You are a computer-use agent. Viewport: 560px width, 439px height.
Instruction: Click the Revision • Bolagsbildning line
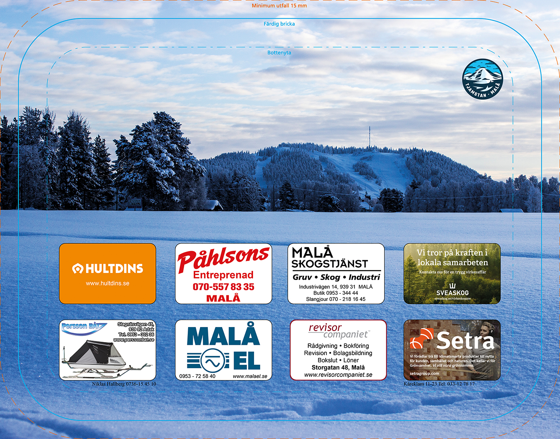(338, 353)
